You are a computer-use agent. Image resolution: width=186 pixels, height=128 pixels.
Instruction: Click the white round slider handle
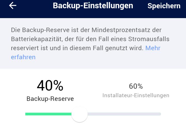pos(80,114)
